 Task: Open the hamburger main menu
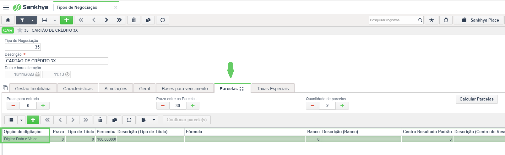pyautogui.click(x=6, y=7)
